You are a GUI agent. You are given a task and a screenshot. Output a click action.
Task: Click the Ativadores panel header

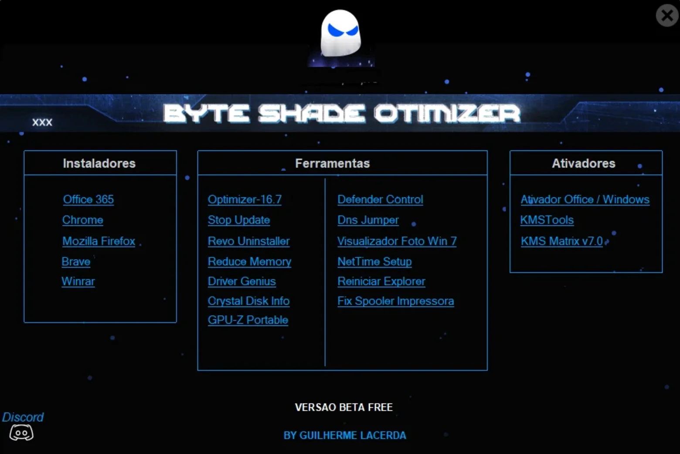tap(586, 163)
